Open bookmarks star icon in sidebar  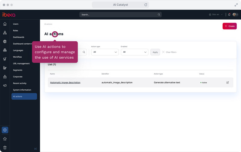5,139
